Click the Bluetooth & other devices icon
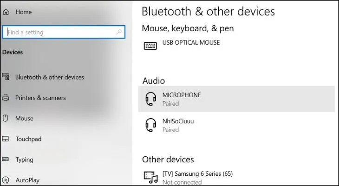The height and width of the screenshot is (186, 339). pos(6,77)
